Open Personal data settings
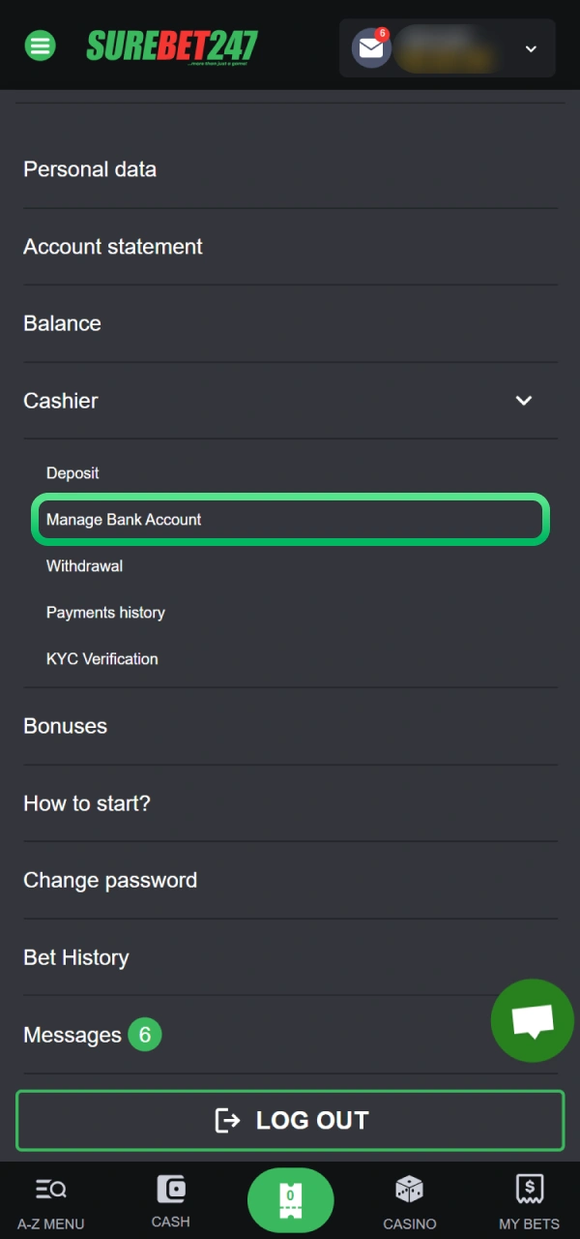Screen dimensions: 580x1239 [x=89, y=168]
